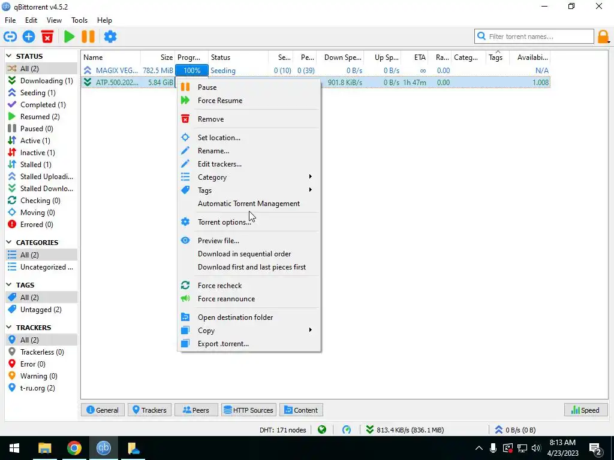
Task: Open Torrent options... entry
Action: click(249, 222)
